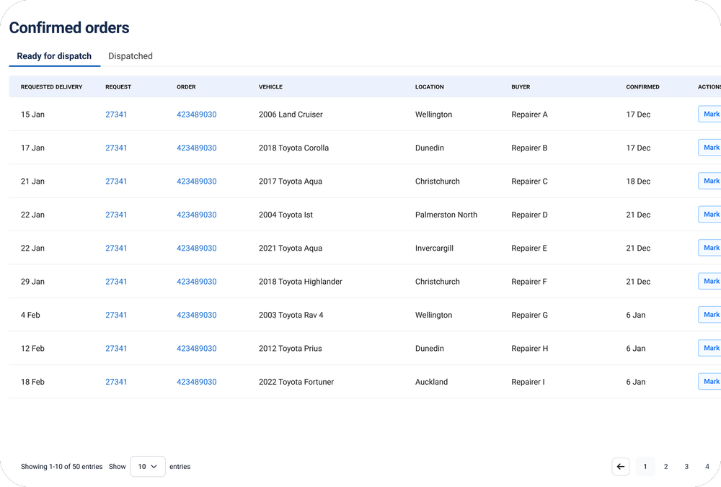Open request 27341 for the 15 Jan delivery
721x487 pixels.
(116, 115)
